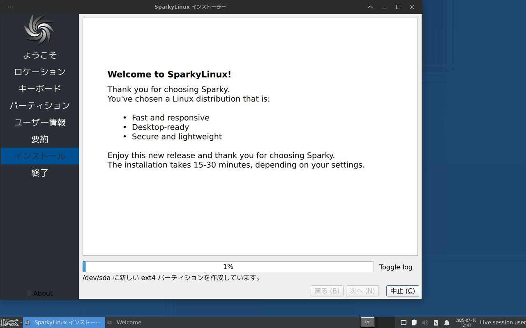Click the display/network tray icon
526x328 pixels.
(404, 323)
